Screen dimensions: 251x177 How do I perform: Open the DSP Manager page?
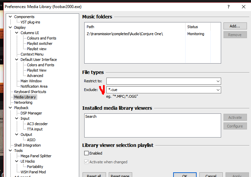31,113
